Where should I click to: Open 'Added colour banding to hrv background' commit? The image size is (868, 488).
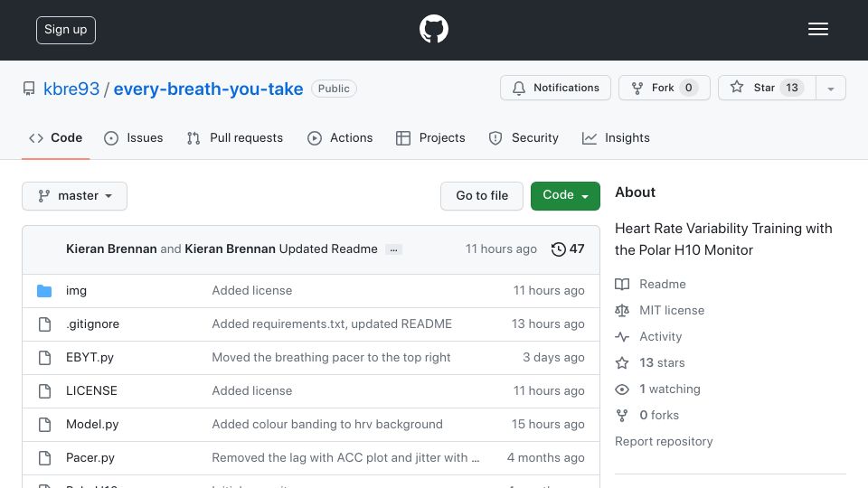point(327,425)
